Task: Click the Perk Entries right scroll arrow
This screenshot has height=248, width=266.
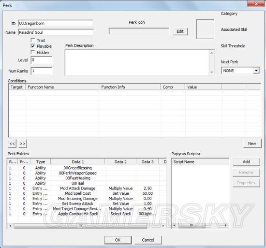Action: click(163, 226)
